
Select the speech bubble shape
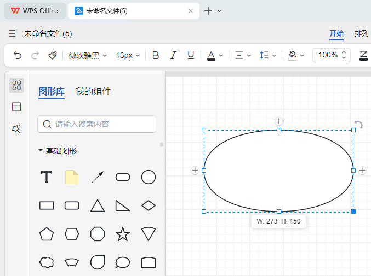point(123,262)
